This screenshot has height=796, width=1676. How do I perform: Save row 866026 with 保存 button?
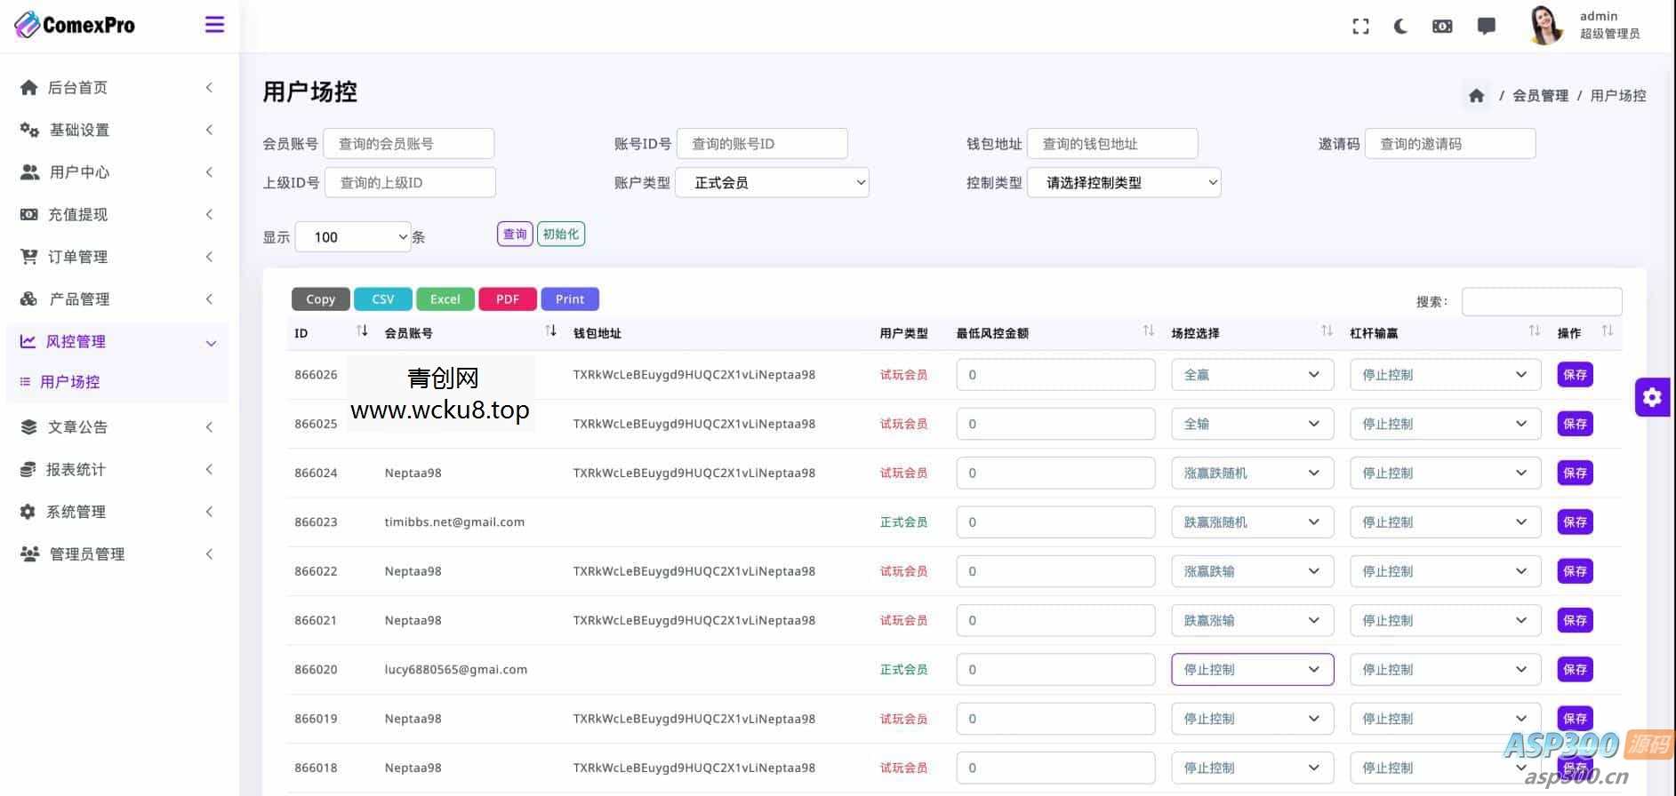tap(1575, 375)
